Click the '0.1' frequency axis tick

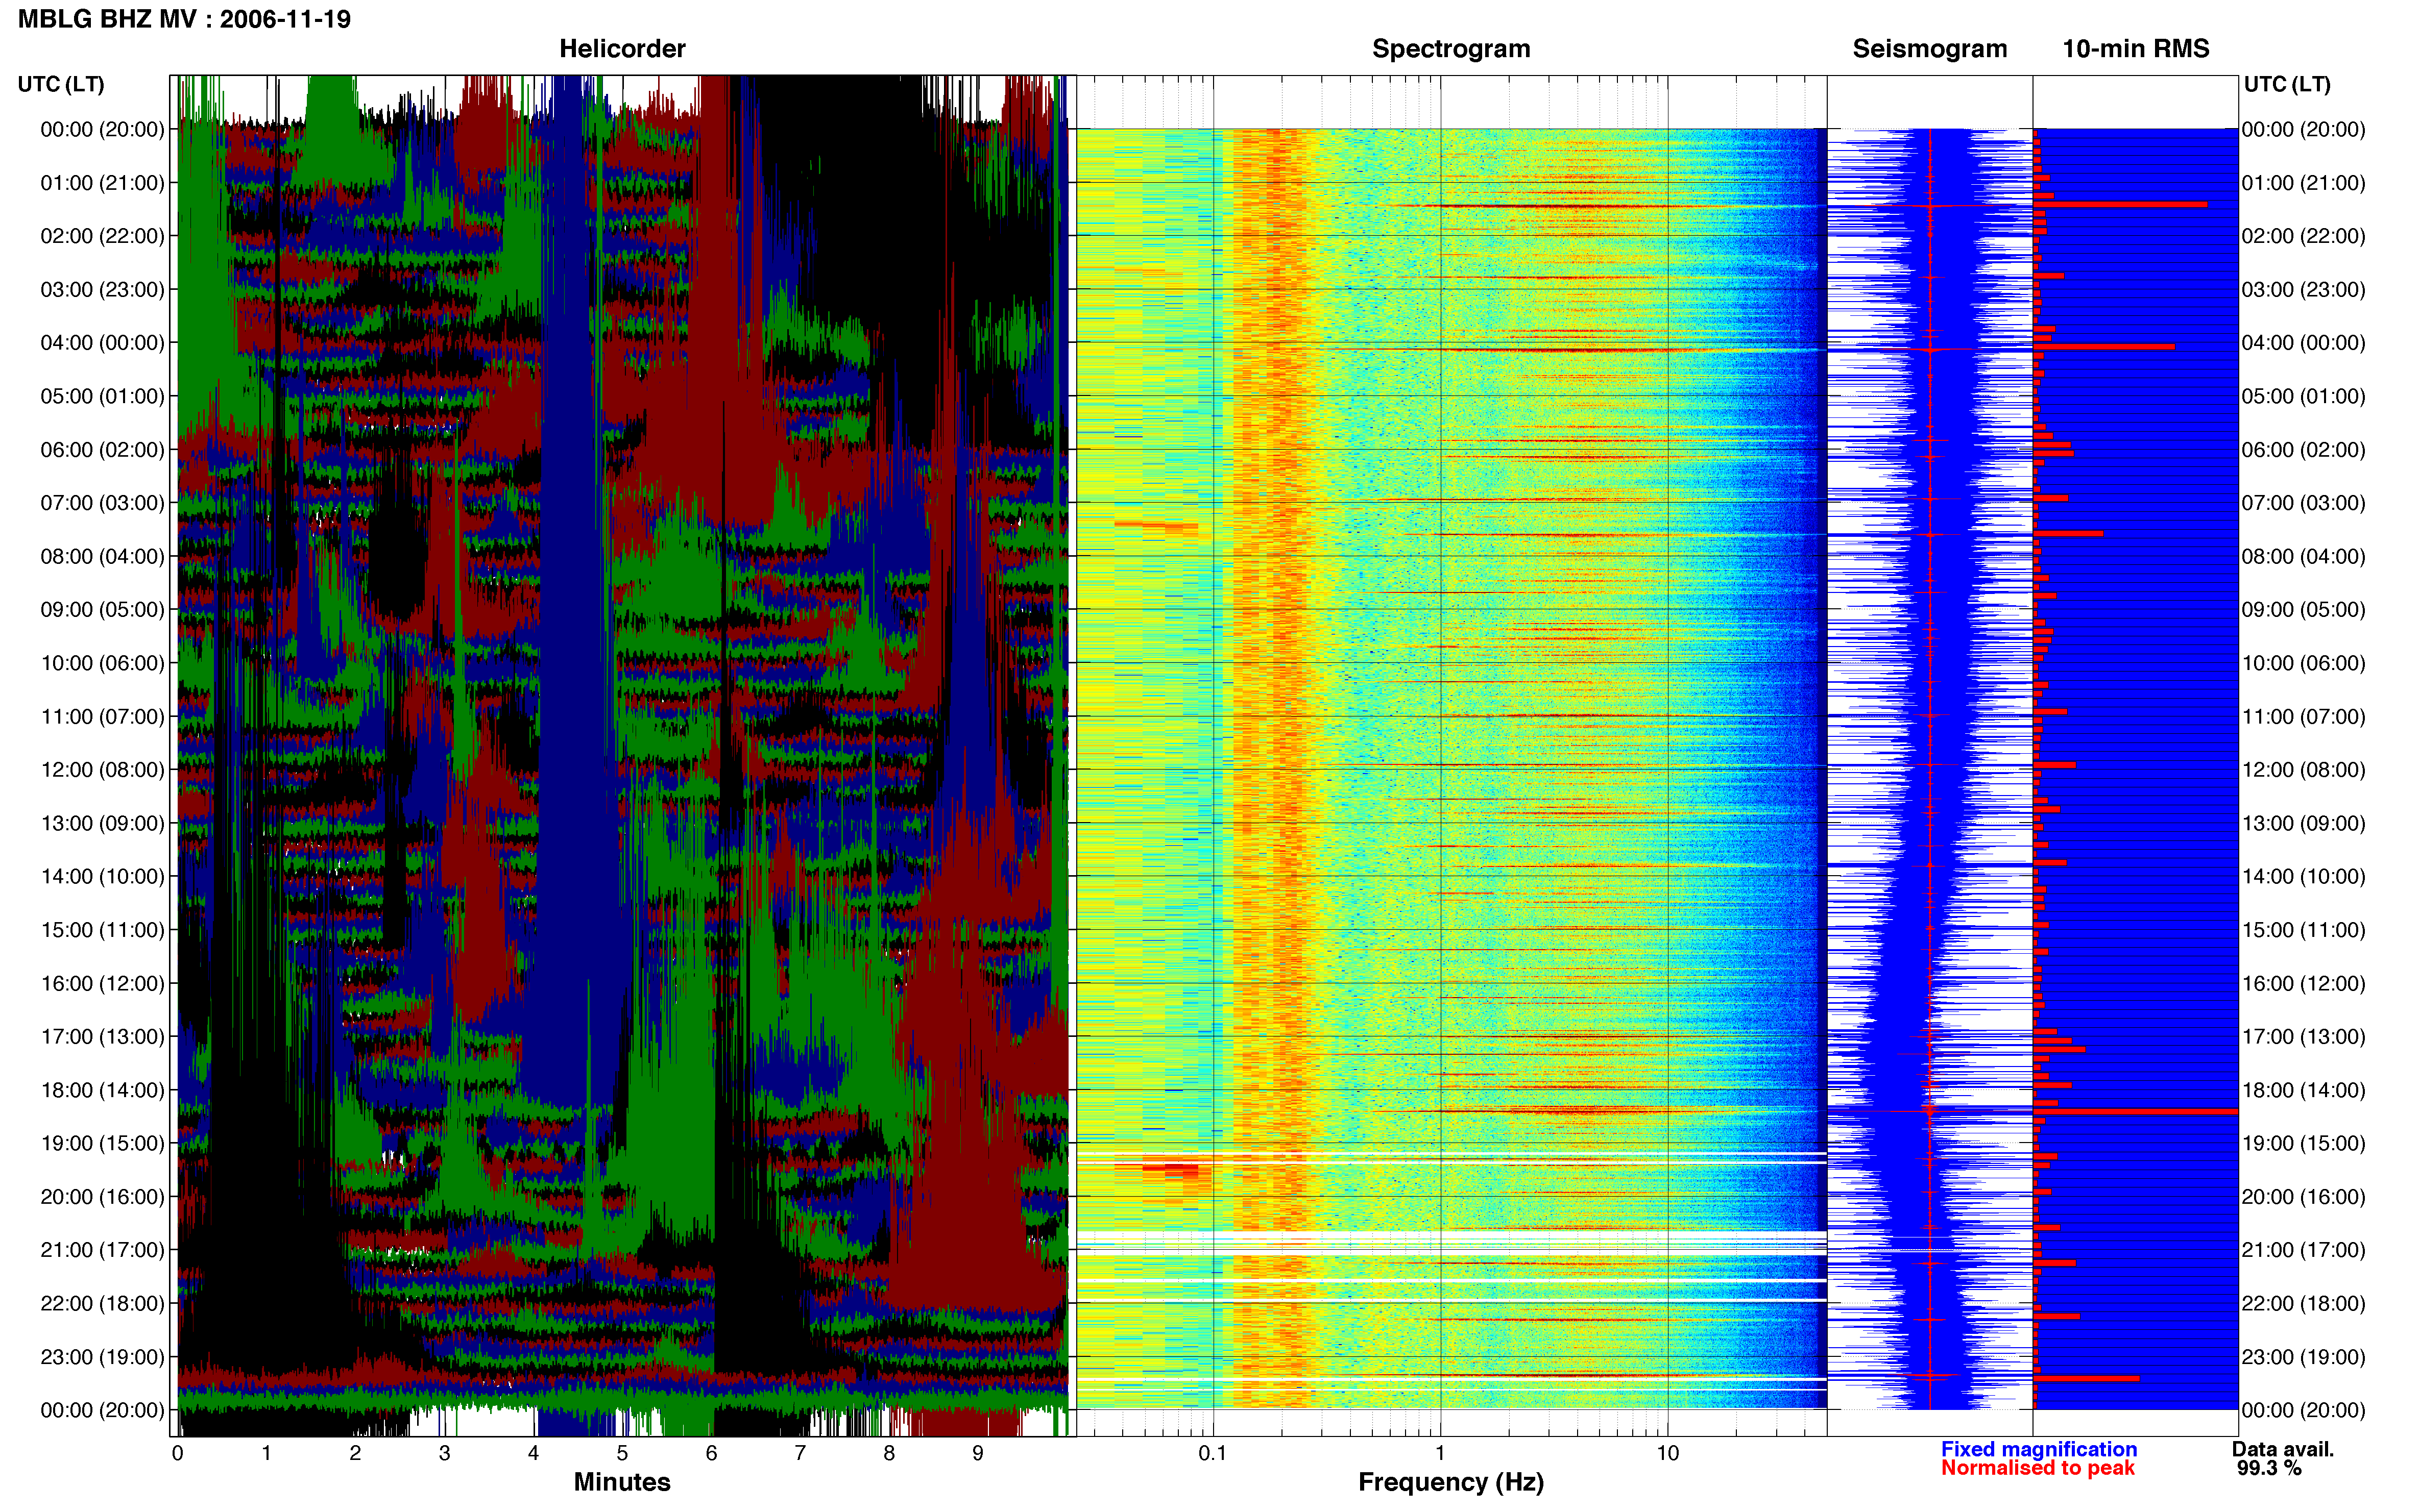click(x=1213, y=1453)
